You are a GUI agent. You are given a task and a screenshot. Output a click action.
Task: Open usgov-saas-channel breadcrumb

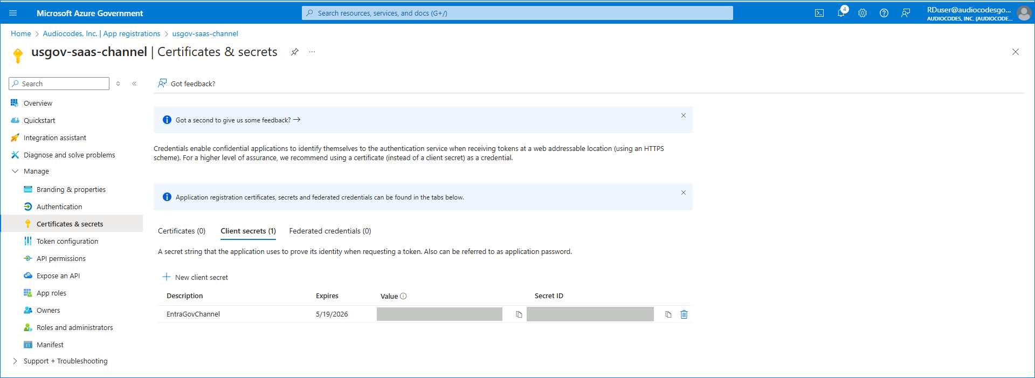coord(205,33)
